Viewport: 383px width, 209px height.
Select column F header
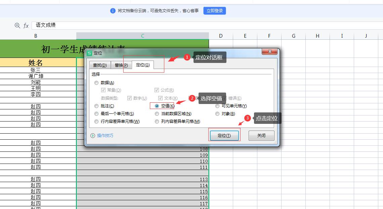click(269, 36)
